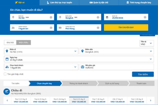This screenshot has height=105, width=158.
Task: Clear the departure date 25/09/2026
Action: [145, 17]
